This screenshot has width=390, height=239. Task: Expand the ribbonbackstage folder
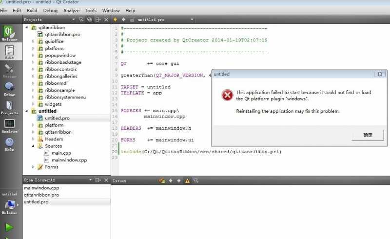point(33,62)
